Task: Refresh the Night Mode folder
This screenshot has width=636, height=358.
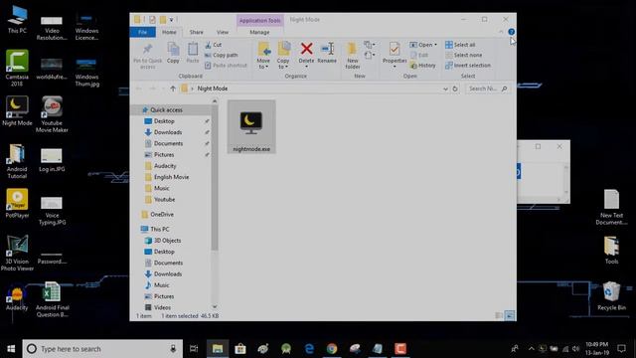Action: pos(455,89)
